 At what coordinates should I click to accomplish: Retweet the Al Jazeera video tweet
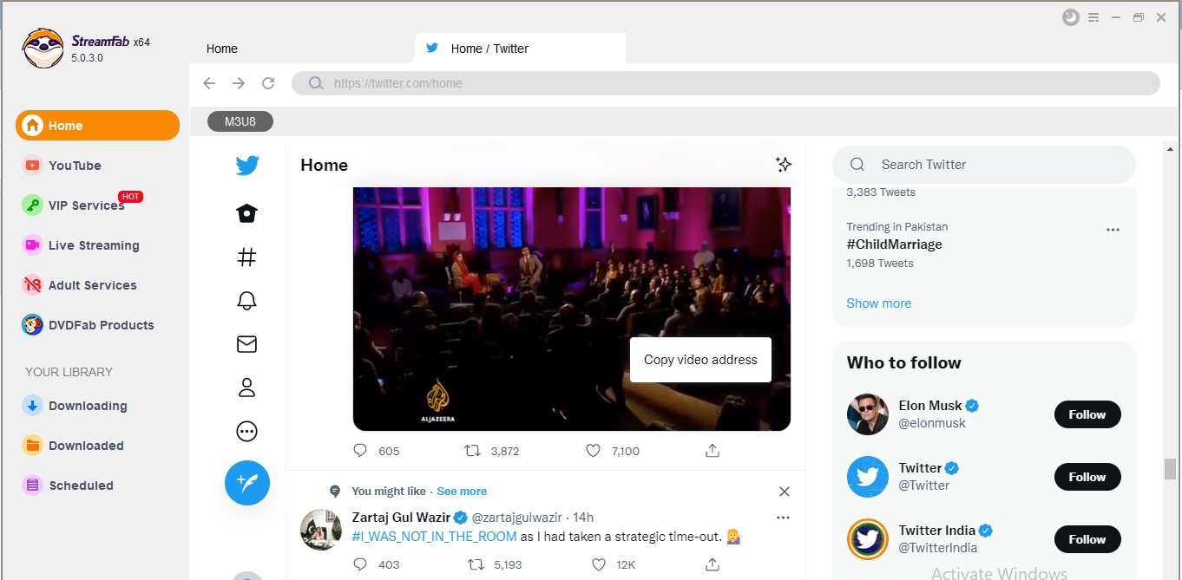pos(472,450)
